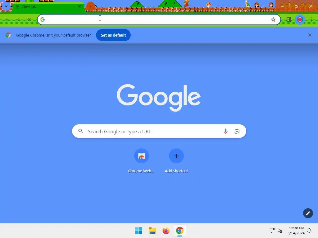
Task: Open the Chrome Web Store shortcut
Action: [142, 156]
